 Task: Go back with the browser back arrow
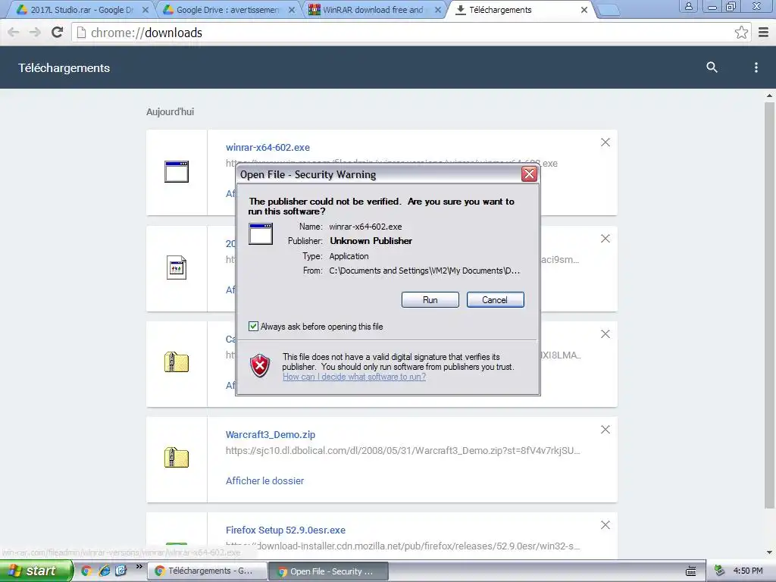point(14,33)
